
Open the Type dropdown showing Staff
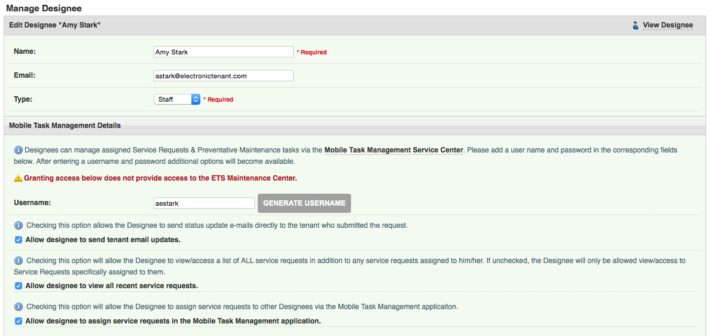pos(177,99)
